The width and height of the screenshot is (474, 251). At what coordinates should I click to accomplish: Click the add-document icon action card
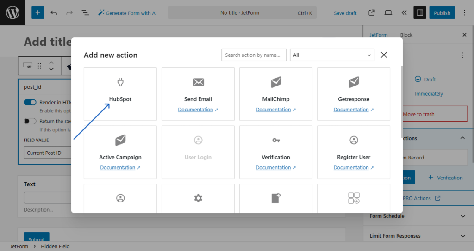pos(276,198)
